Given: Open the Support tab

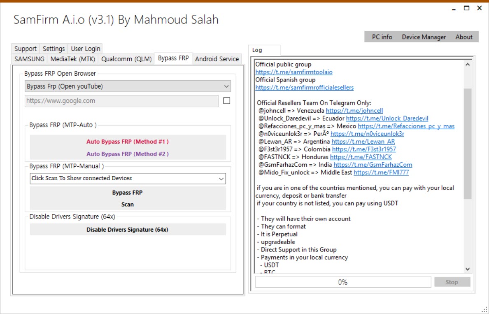Looking at the screenshot, I should click(x=26, y=49).
